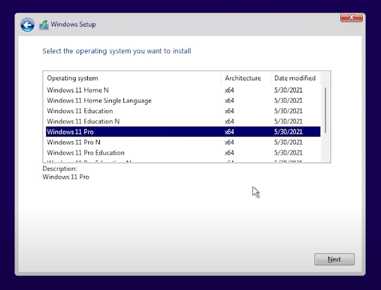Select the highlighted Windows 11 Pro row
This screenshot has height=290, width=381.
click(x=183, y=132)
